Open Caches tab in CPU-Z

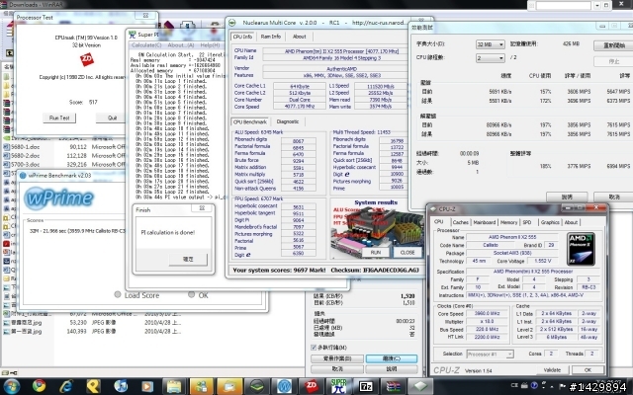coord(460,222)
